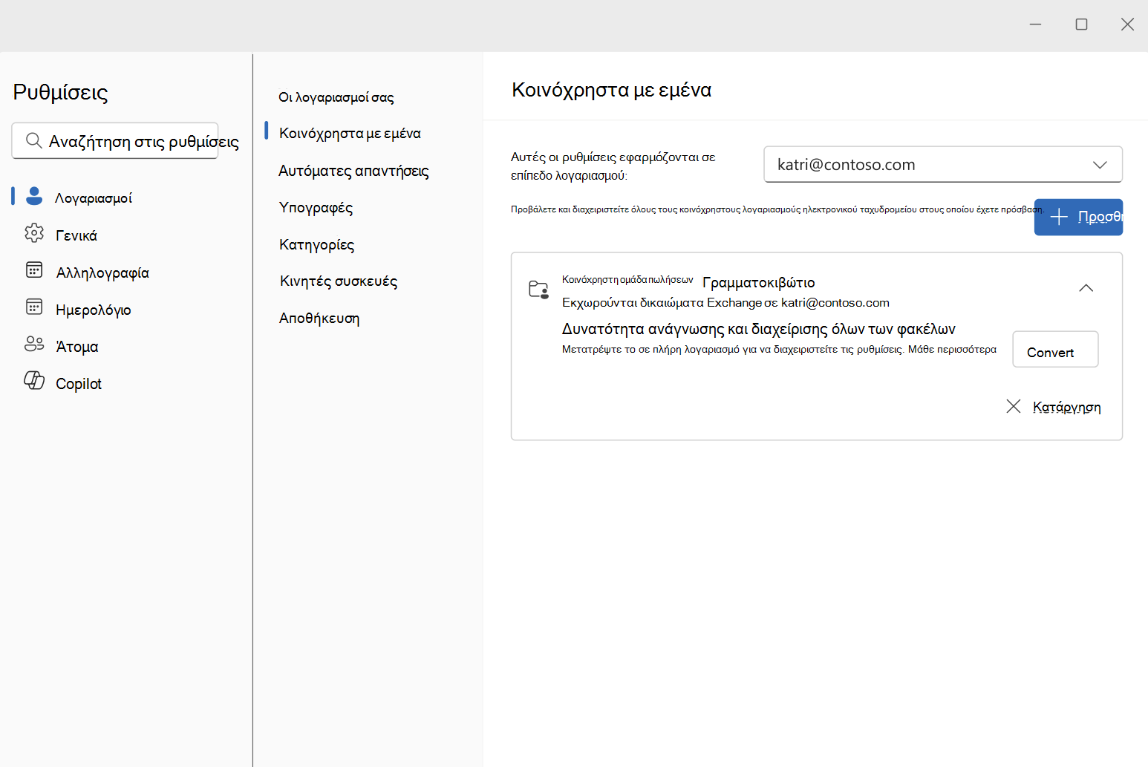Viewport: 1148px width, 767px height.
Task: Follow the Μάθε περισσότερα link
Action: click(952, 349)
